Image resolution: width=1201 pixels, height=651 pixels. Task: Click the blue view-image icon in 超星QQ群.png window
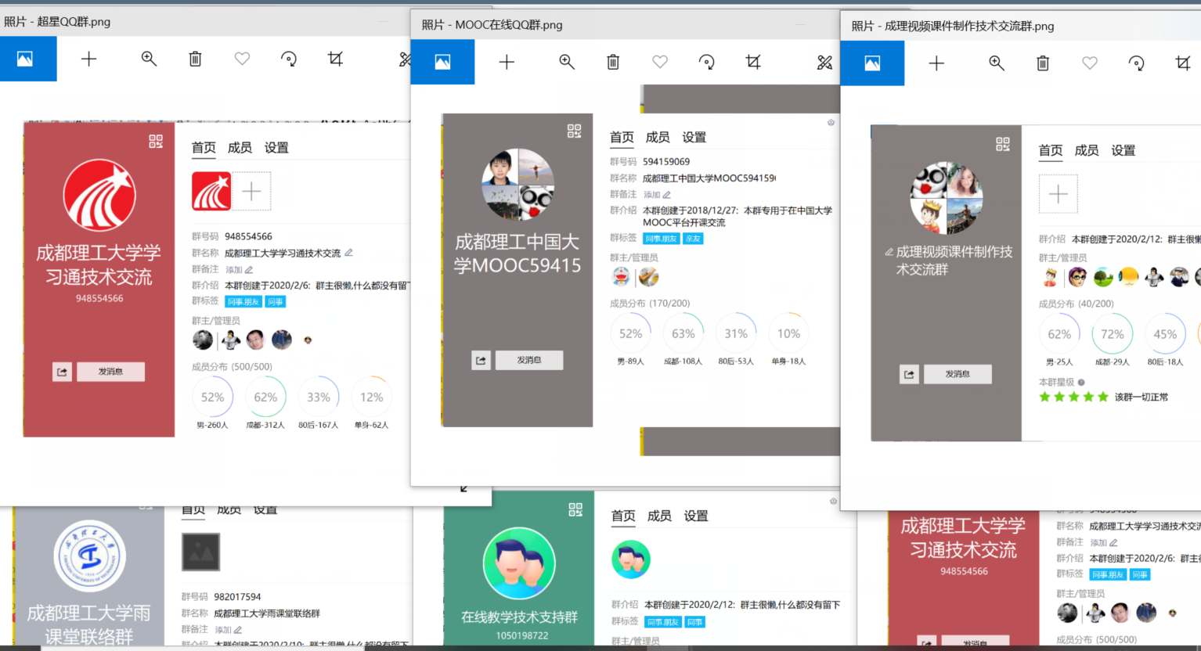coord(25,59)
